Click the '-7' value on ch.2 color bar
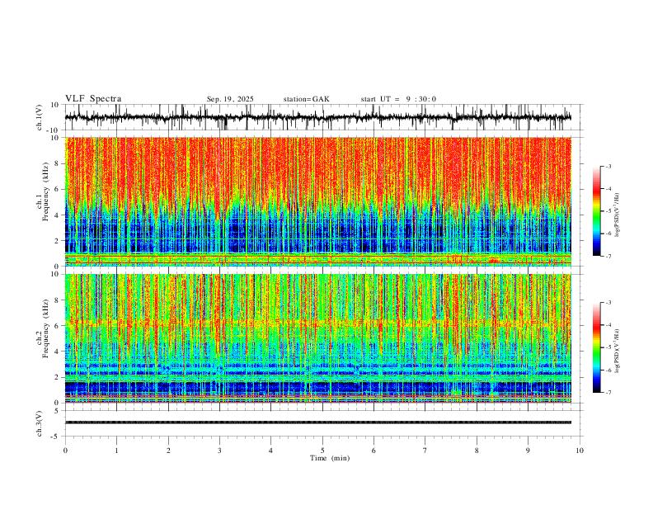The image size is (653, 505). [x=608, y=393]
